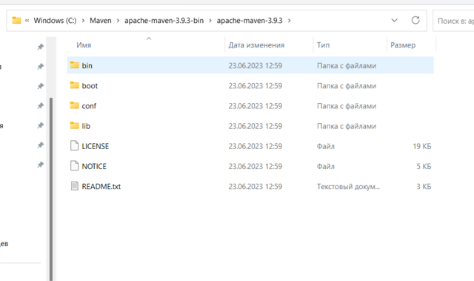Click Папка с файлами in conf row
The width and height of the screenshot is (474, 281).
pyautogui.click(x=347, y=106)
